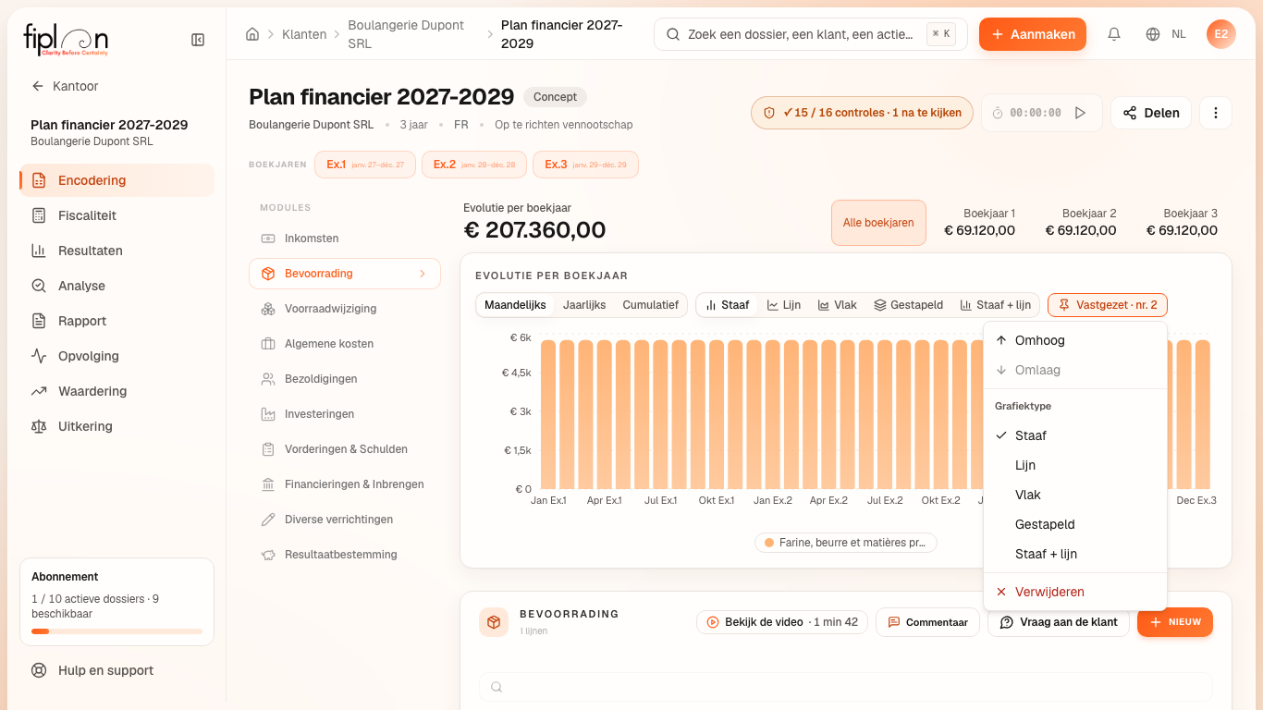Open the Encodering sidebar section
The image size is (1263, 710).
coord(117,180)
